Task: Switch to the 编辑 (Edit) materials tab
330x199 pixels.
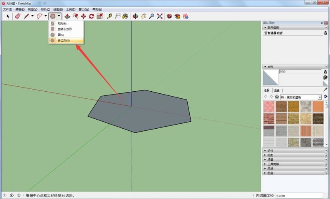Action: 276,90
